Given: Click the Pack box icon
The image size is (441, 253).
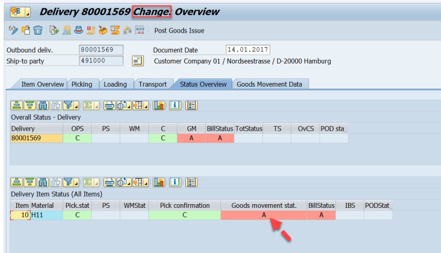Looking at the screenshot, I should [x=103, y=30].
